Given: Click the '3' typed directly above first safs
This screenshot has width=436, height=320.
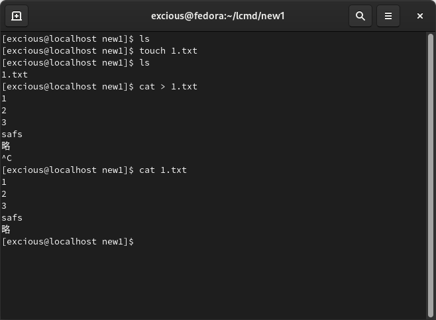Looking at the screenshot, I should (4, 123).
